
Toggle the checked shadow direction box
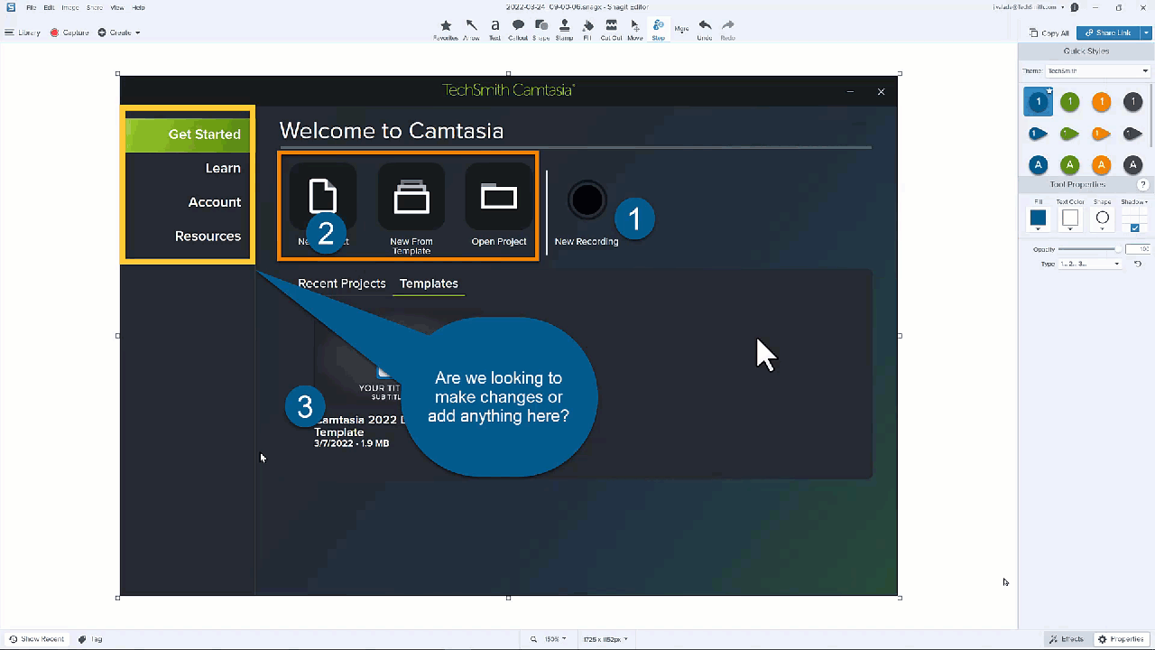coord(1134,228)
